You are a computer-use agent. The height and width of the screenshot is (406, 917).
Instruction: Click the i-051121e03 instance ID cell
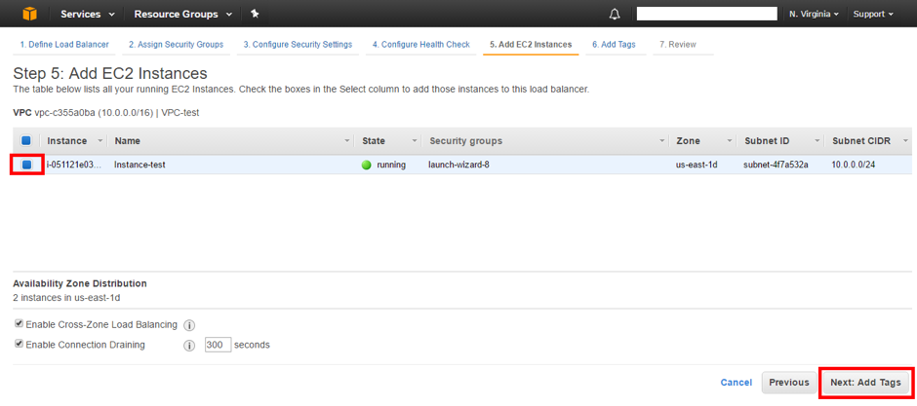coord(74,166)
